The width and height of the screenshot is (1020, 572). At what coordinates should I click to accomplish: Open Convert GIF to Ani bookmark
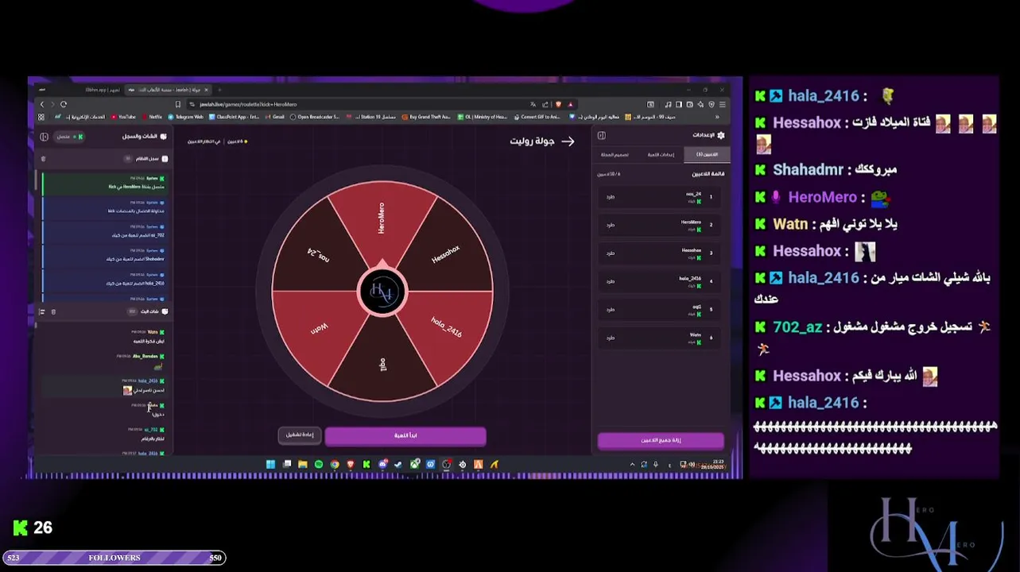tap(537, 117)
